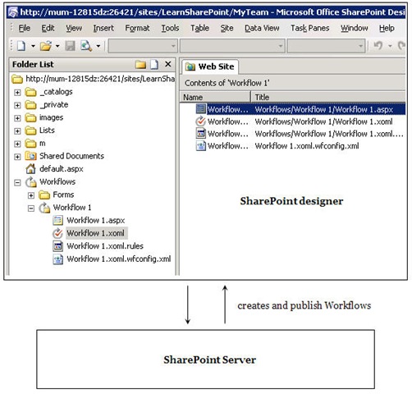Collapse the Workflows folder node
The height and width of the screenshot is (394, 412).
coord(17,182)
